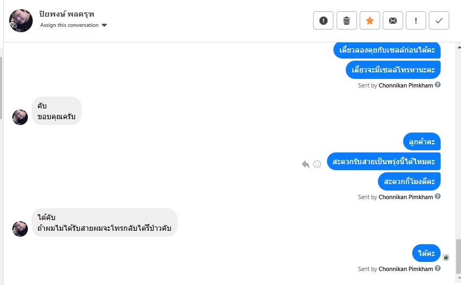
Task: Select the ลูกค้าคะ message bubble
Action: click(421, 142)
